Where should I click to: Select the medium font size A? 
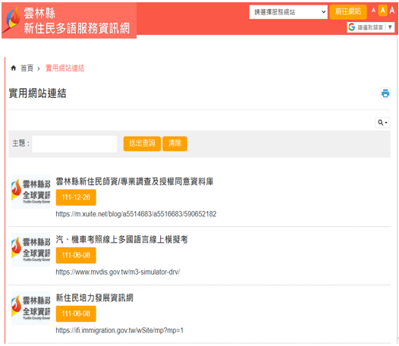382,11
